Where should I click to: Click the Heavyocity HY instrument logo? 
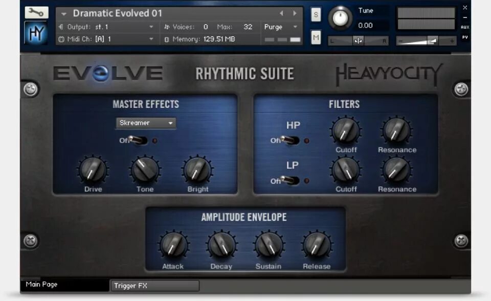tap(36, 33)
